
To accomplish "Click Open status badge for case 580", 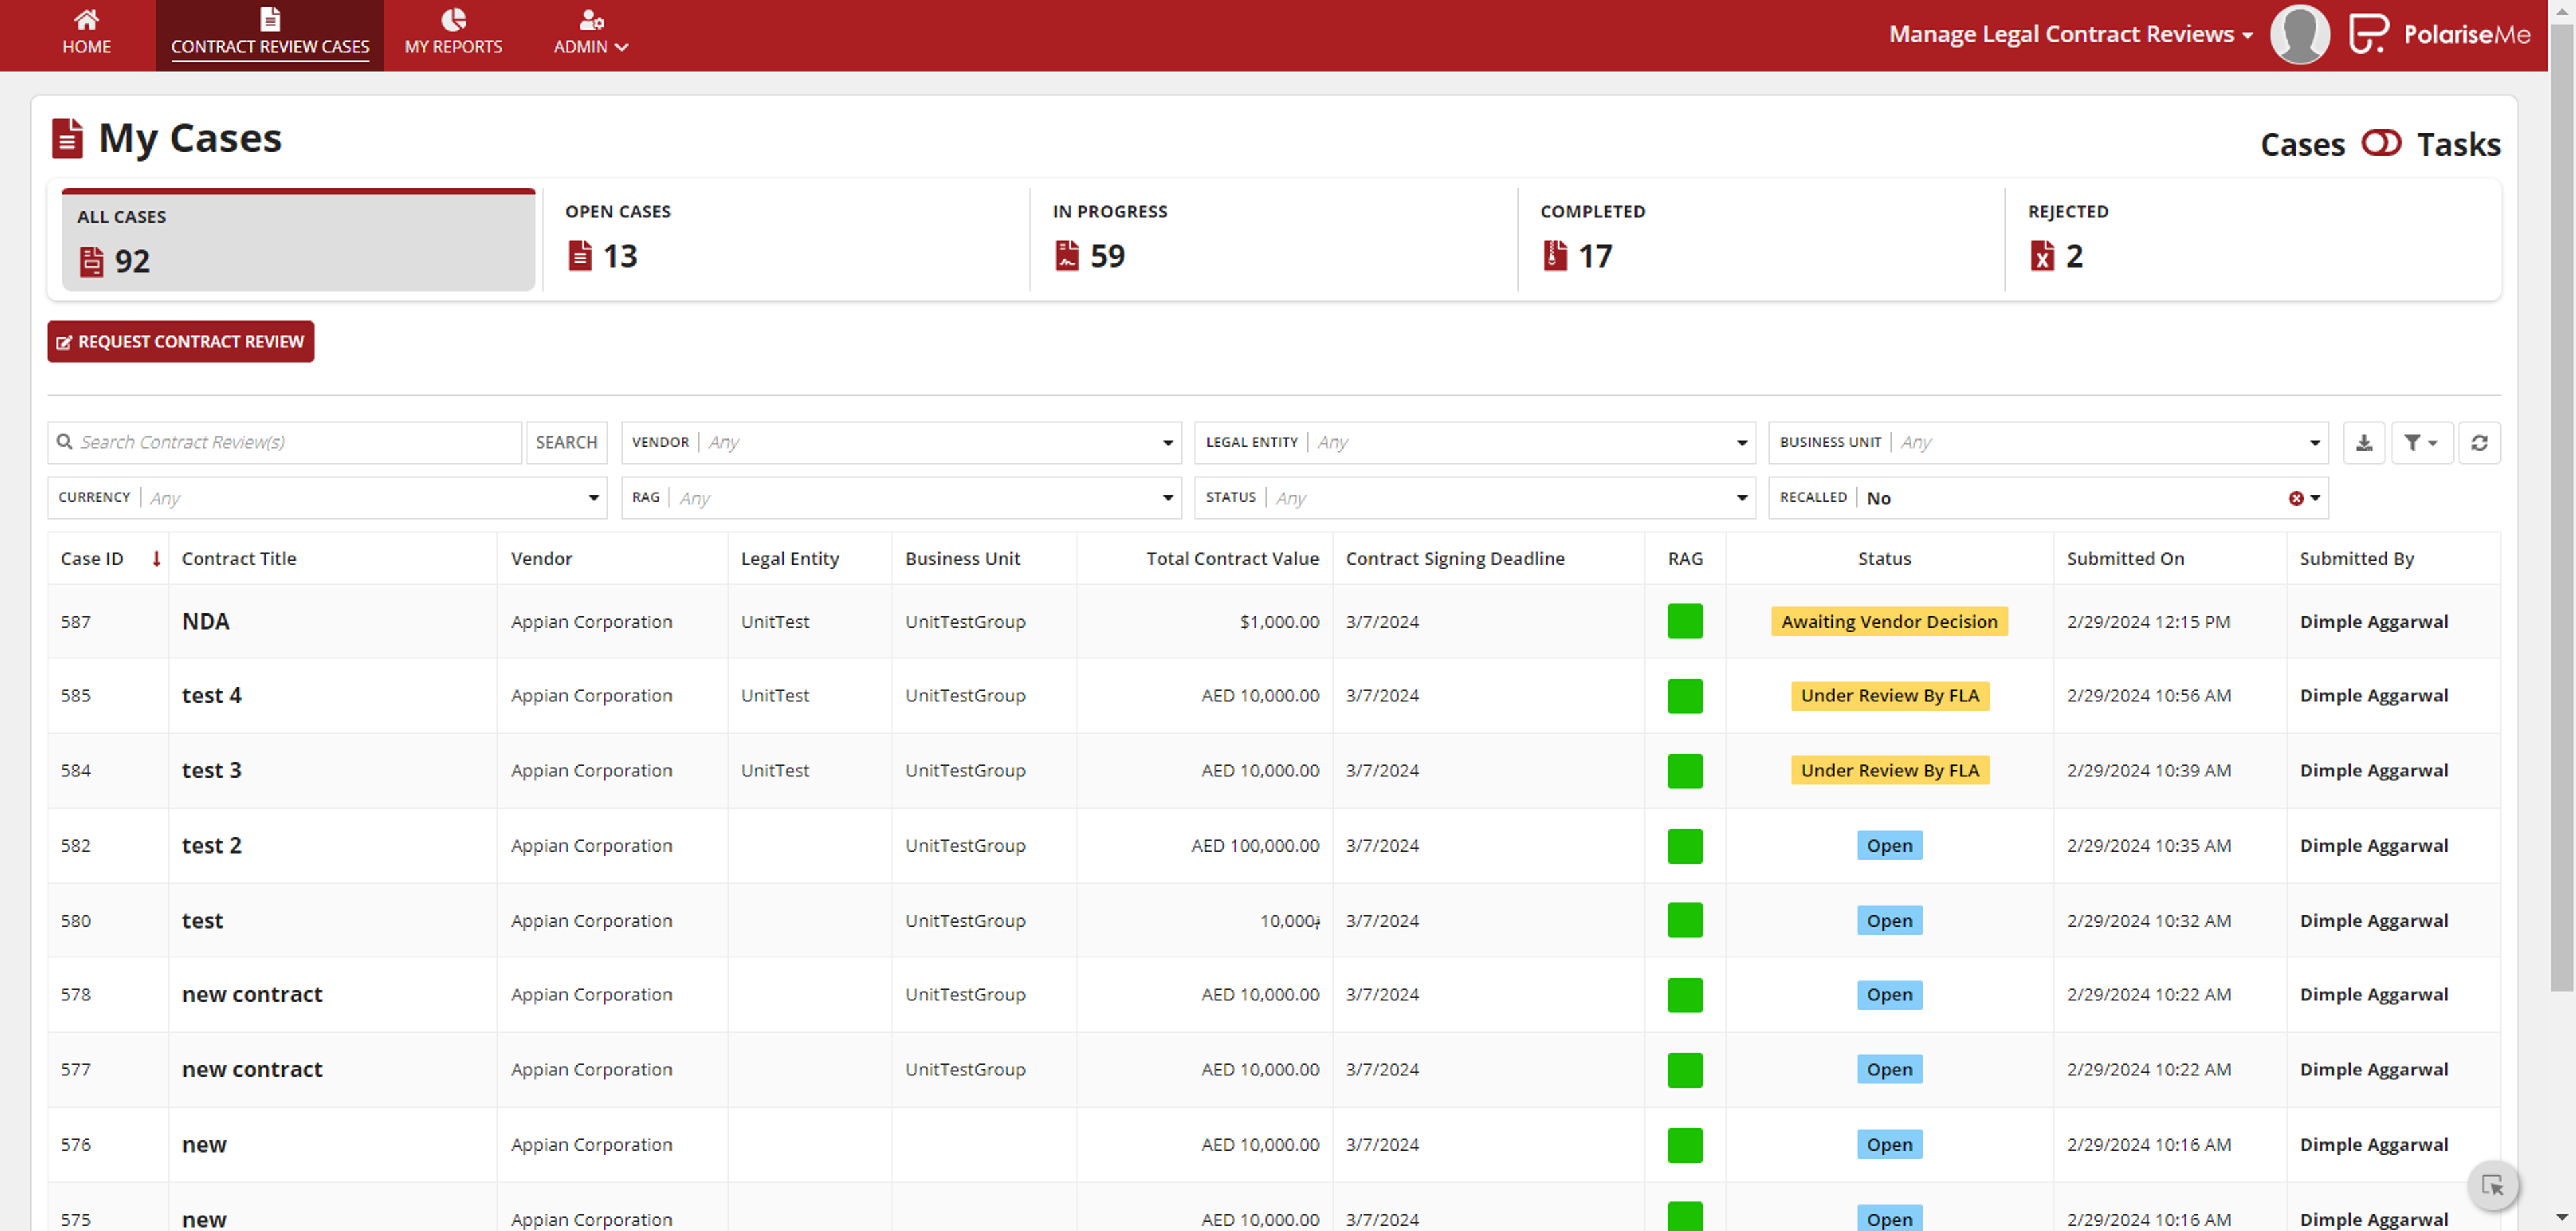I will click(1889, 921).
